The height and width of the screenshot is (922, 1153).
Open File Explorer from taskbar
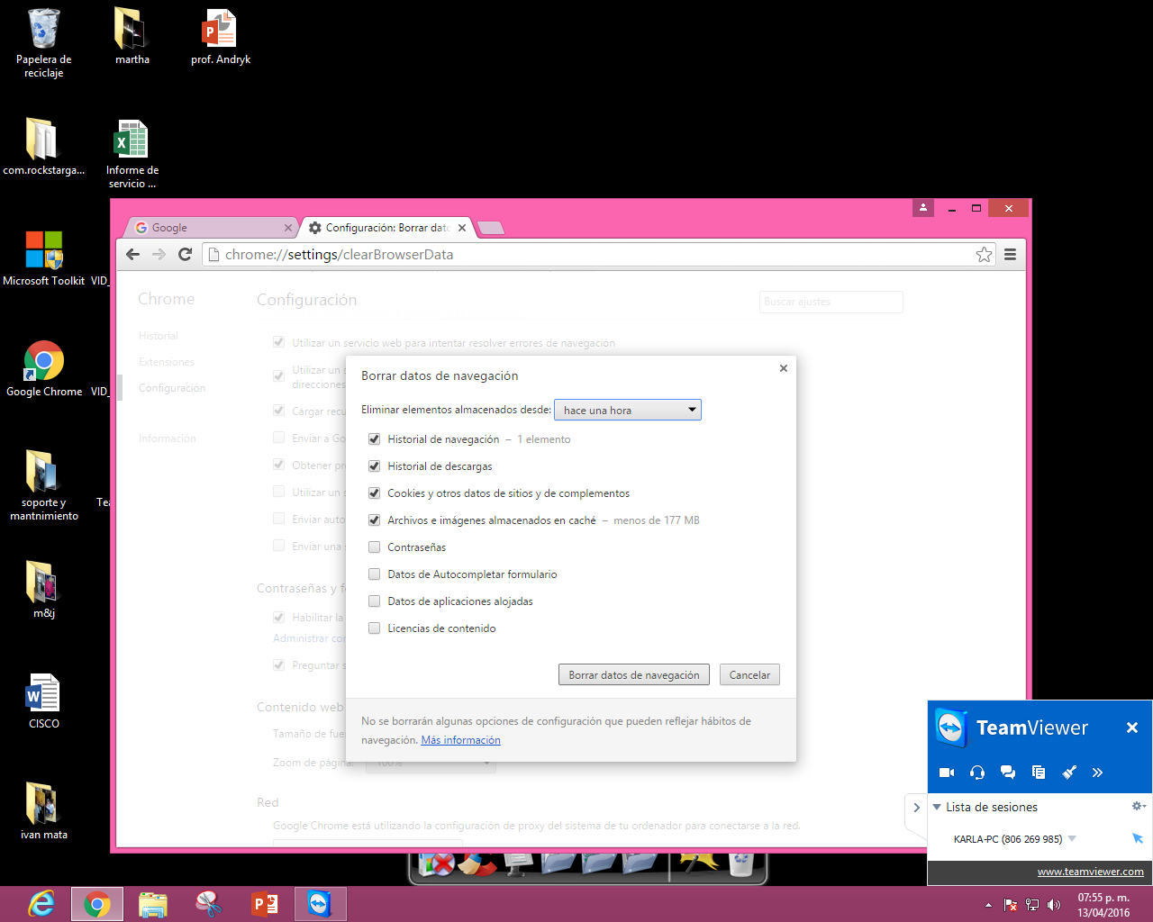[153, 904]
